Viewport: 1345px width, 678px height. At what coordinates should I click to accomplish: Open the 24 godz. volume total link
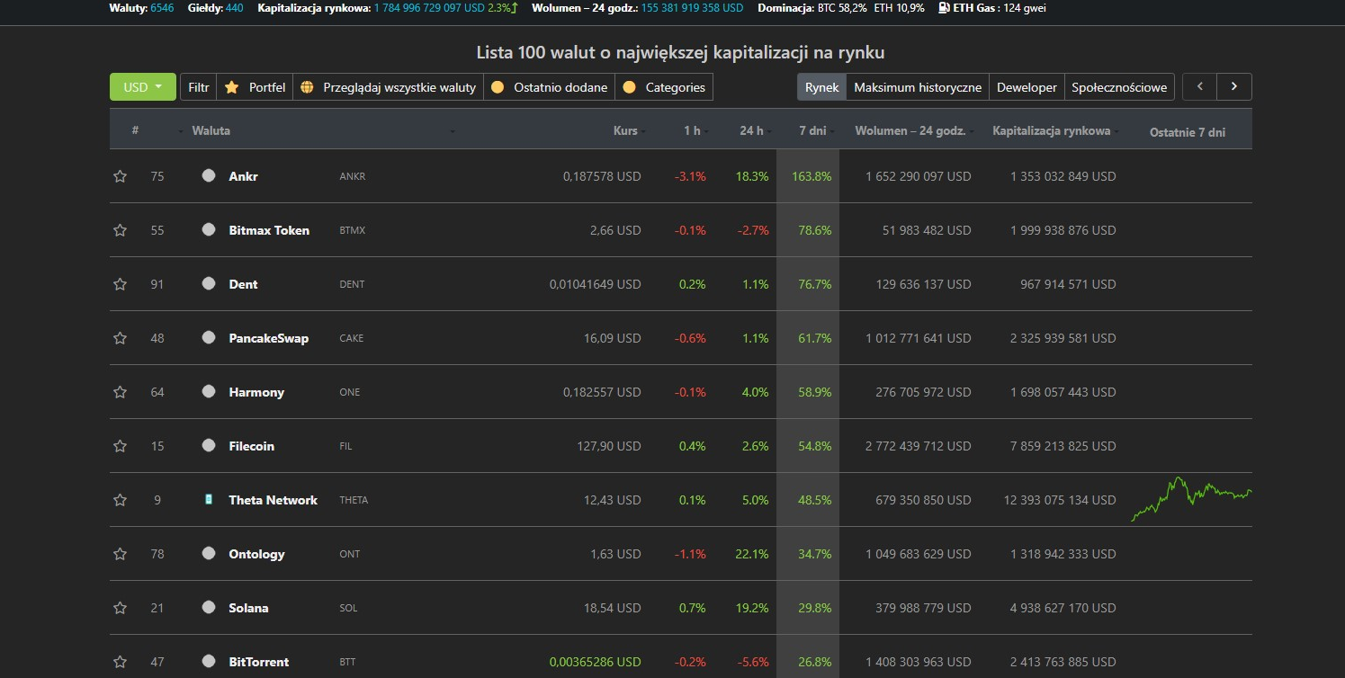[x=692, y=8]
